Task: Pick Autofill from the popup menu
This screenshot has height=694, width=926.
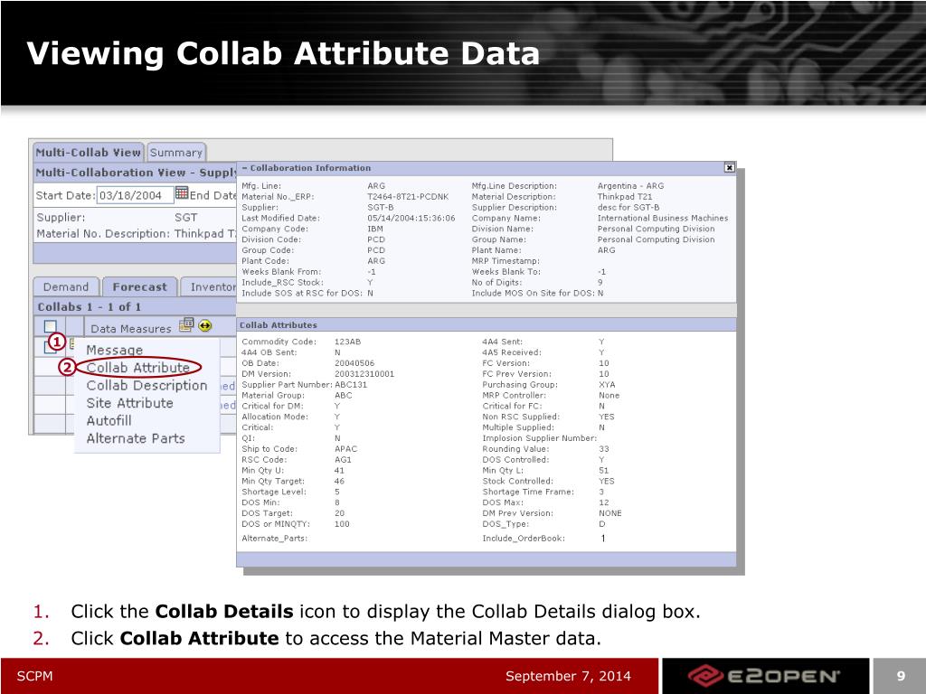Action: pyautogui.click(x=109, y=421)
